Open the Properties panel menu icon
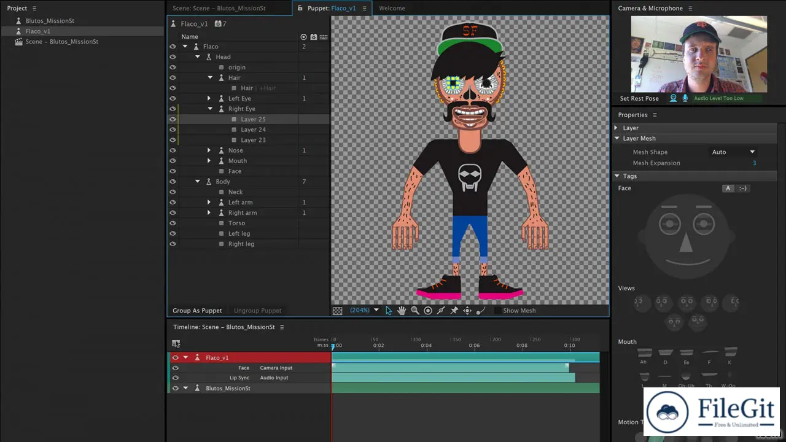The image size is (786, 442). pyautogui.click(x=655, y=115)
